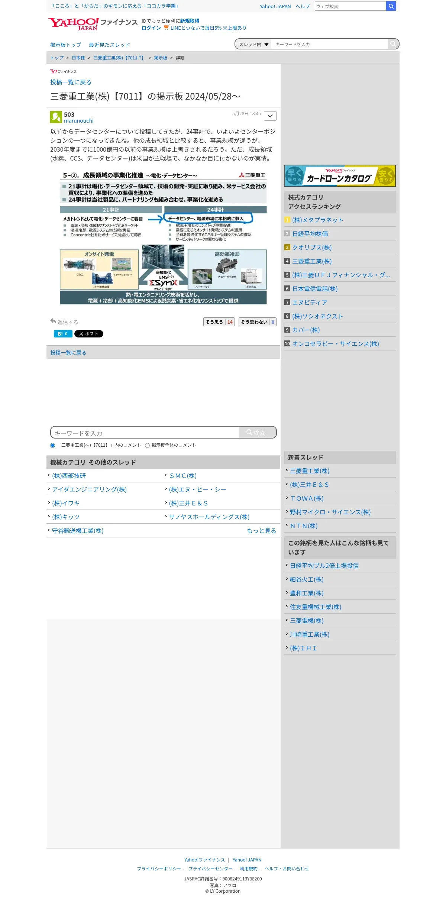Click the web search input field
The image size is (446, 902).
click(x=350, y=6)
